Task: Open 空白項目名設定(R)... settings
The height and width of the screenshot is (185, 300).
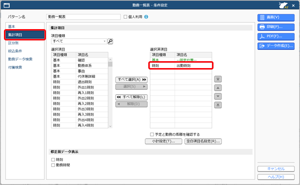Action: pos(203,141)
